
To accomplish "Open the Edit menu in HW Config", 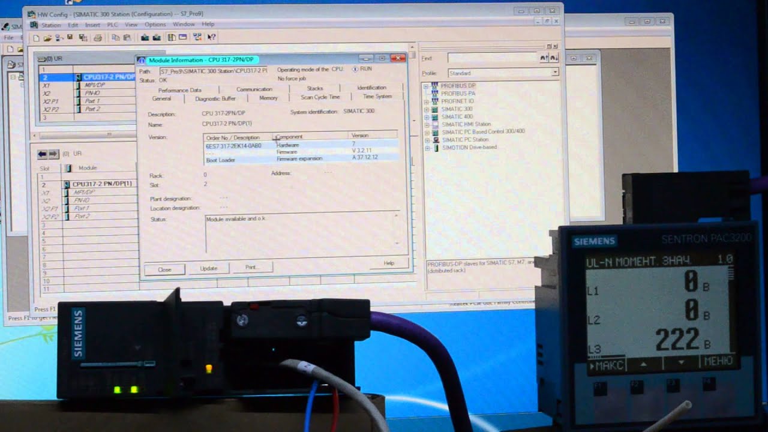I will [73, 25].
